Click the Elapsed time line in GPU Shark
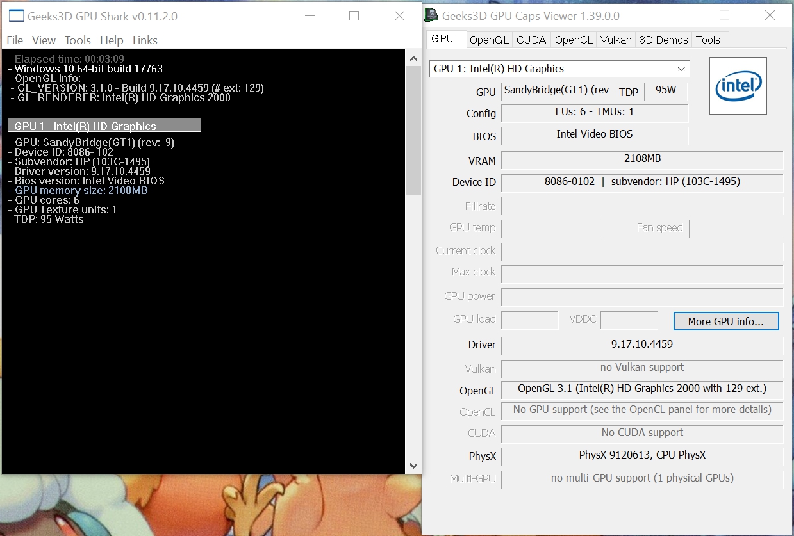 (x=66, y=59)
